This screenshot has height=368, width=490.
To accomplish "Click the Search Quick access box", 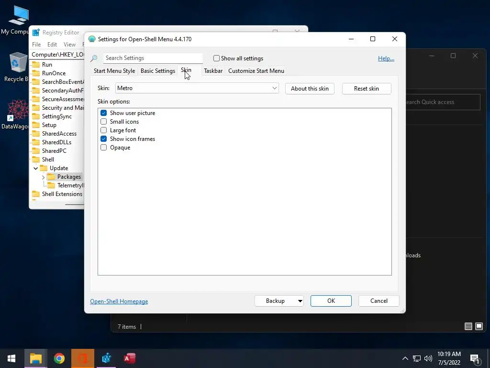I will pos(443,102).
